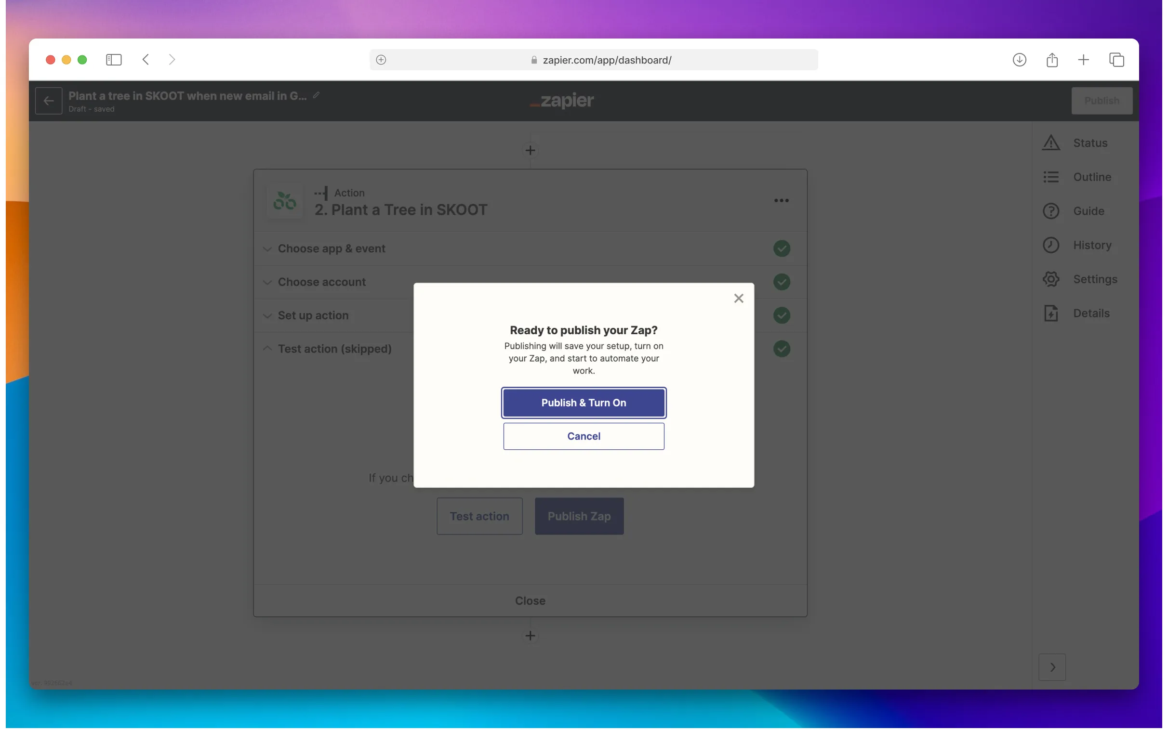Image resolution: width=1168 pixels, height=730 pixels.
Task: Click the History clock icon
Action: (x=1050, y=245)
